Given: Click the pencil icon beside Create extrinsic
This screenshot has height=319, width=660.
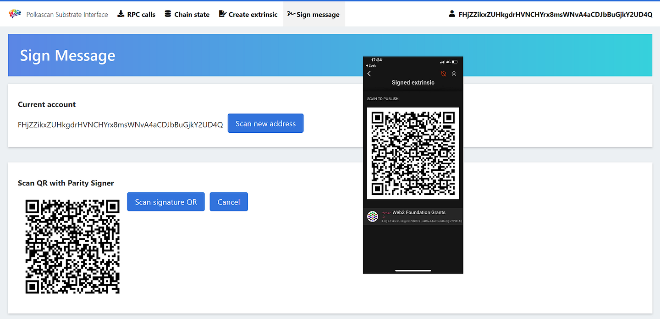Looking at the screenshot, I should [x=223, y=14].
